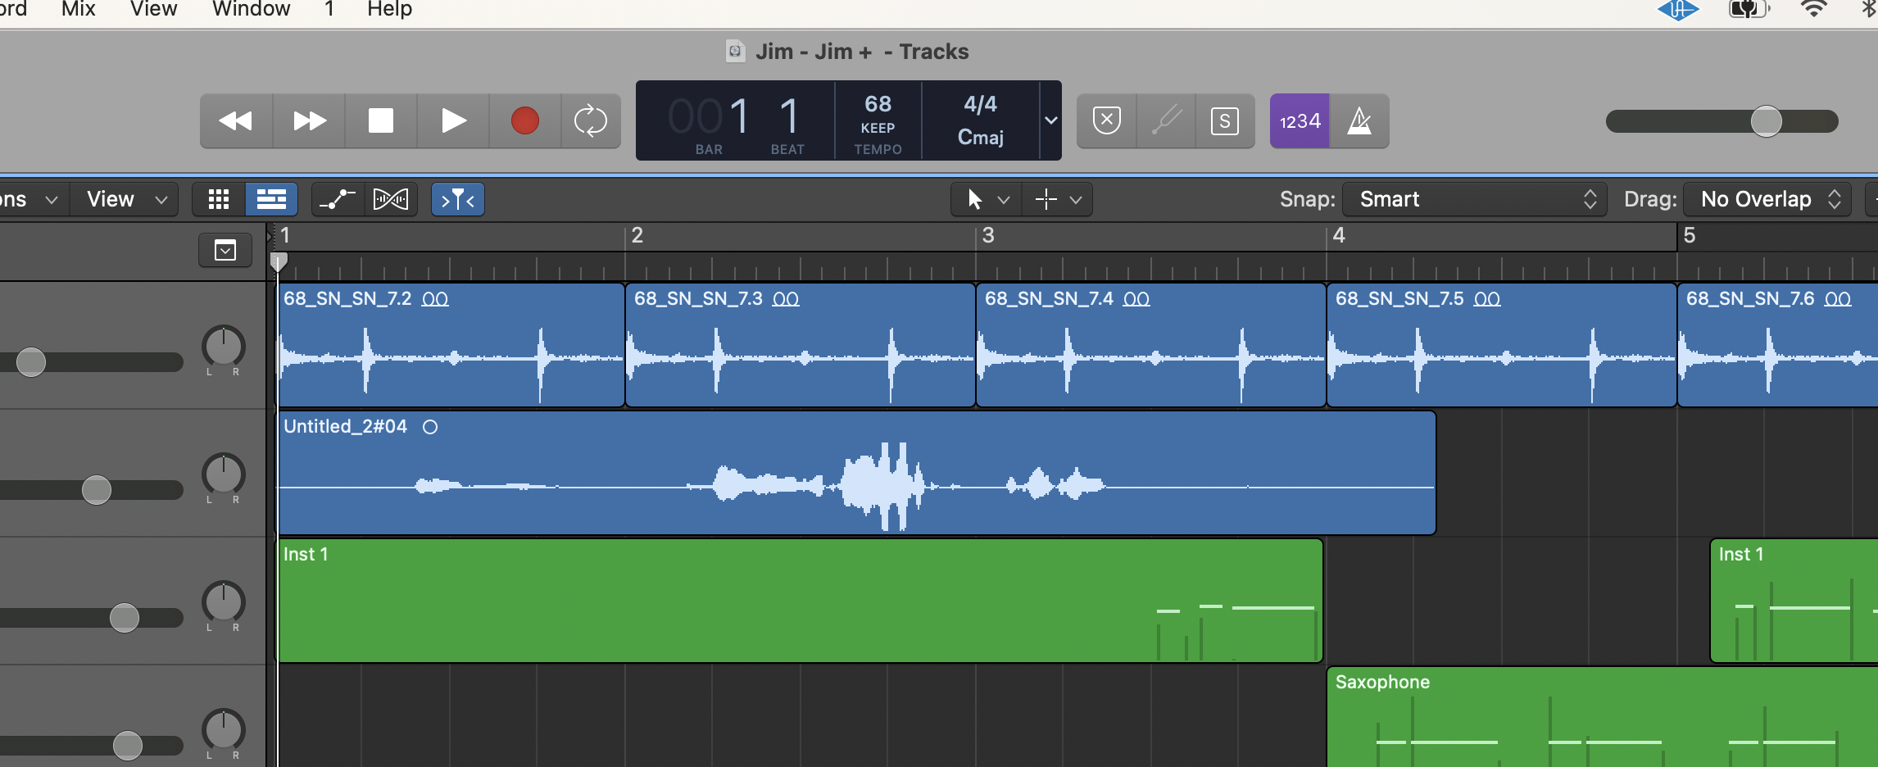This screenshot has height=767, width=1878.
Task: Open the Window menu
Action: 251,9
